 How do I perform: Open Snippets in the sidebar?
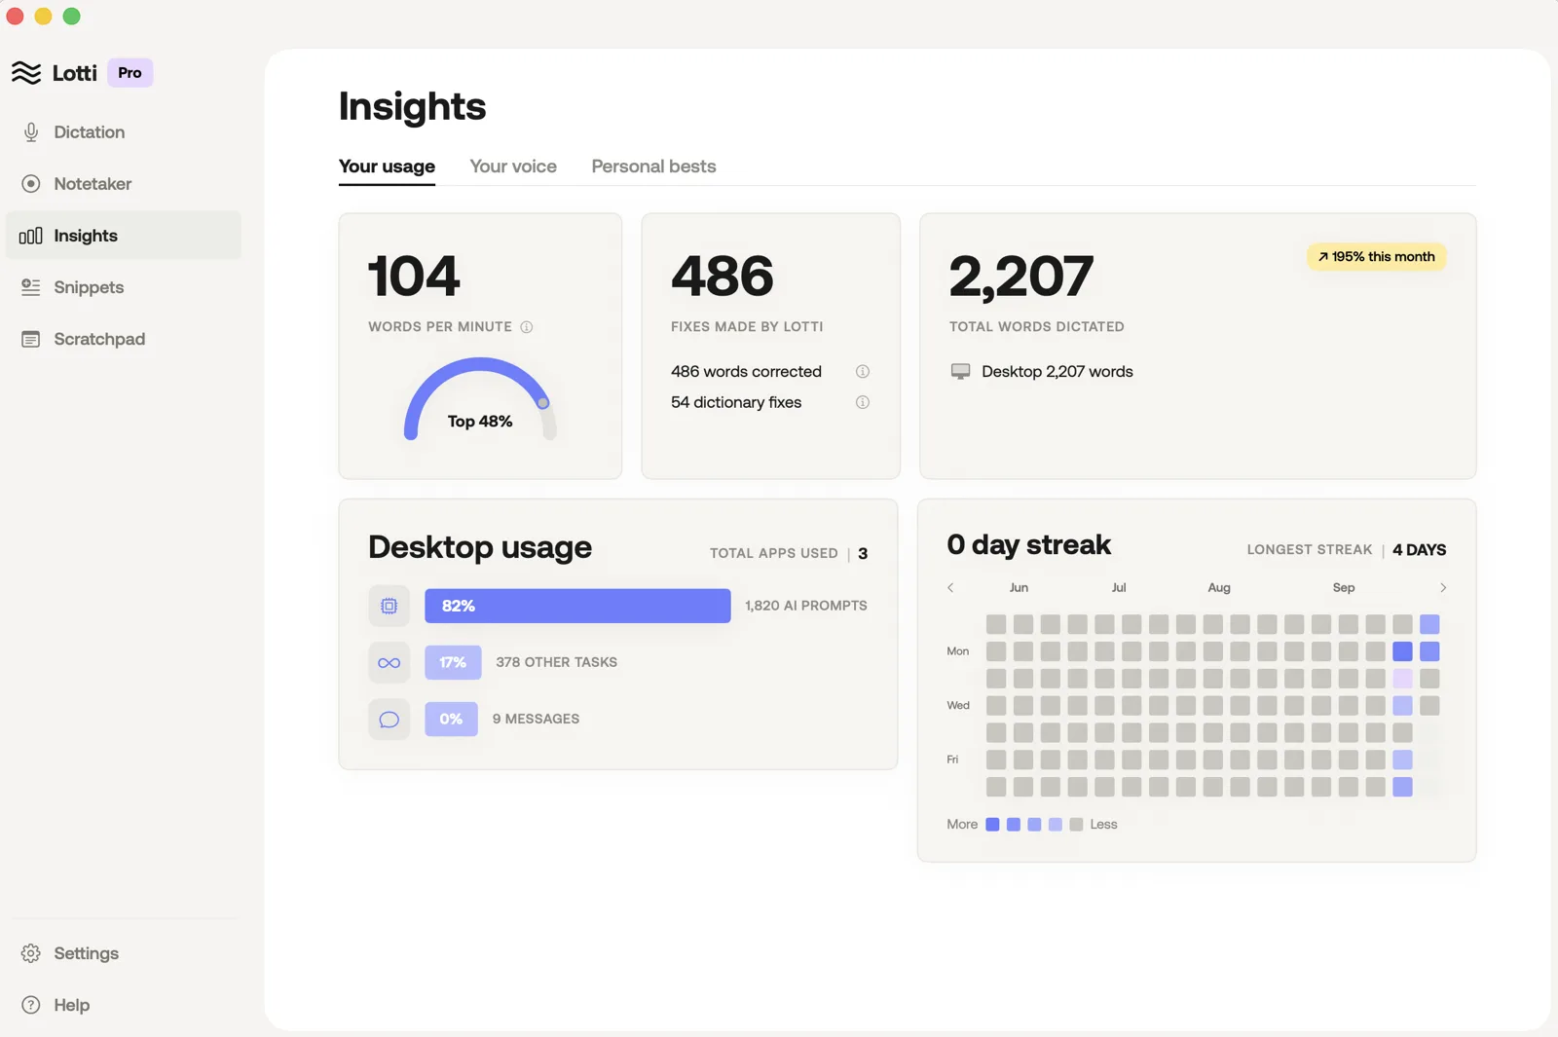124,287
